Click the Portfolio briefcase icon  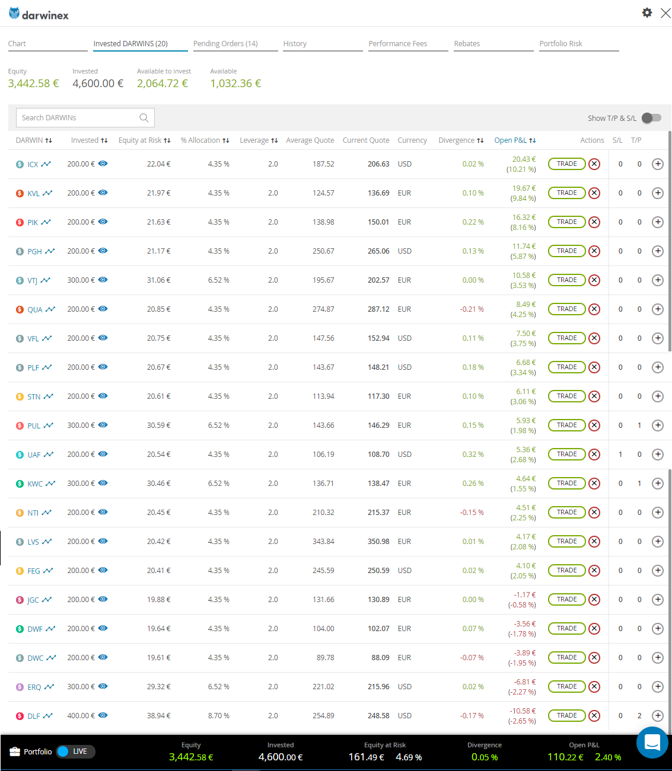click(x=15, y=751)
